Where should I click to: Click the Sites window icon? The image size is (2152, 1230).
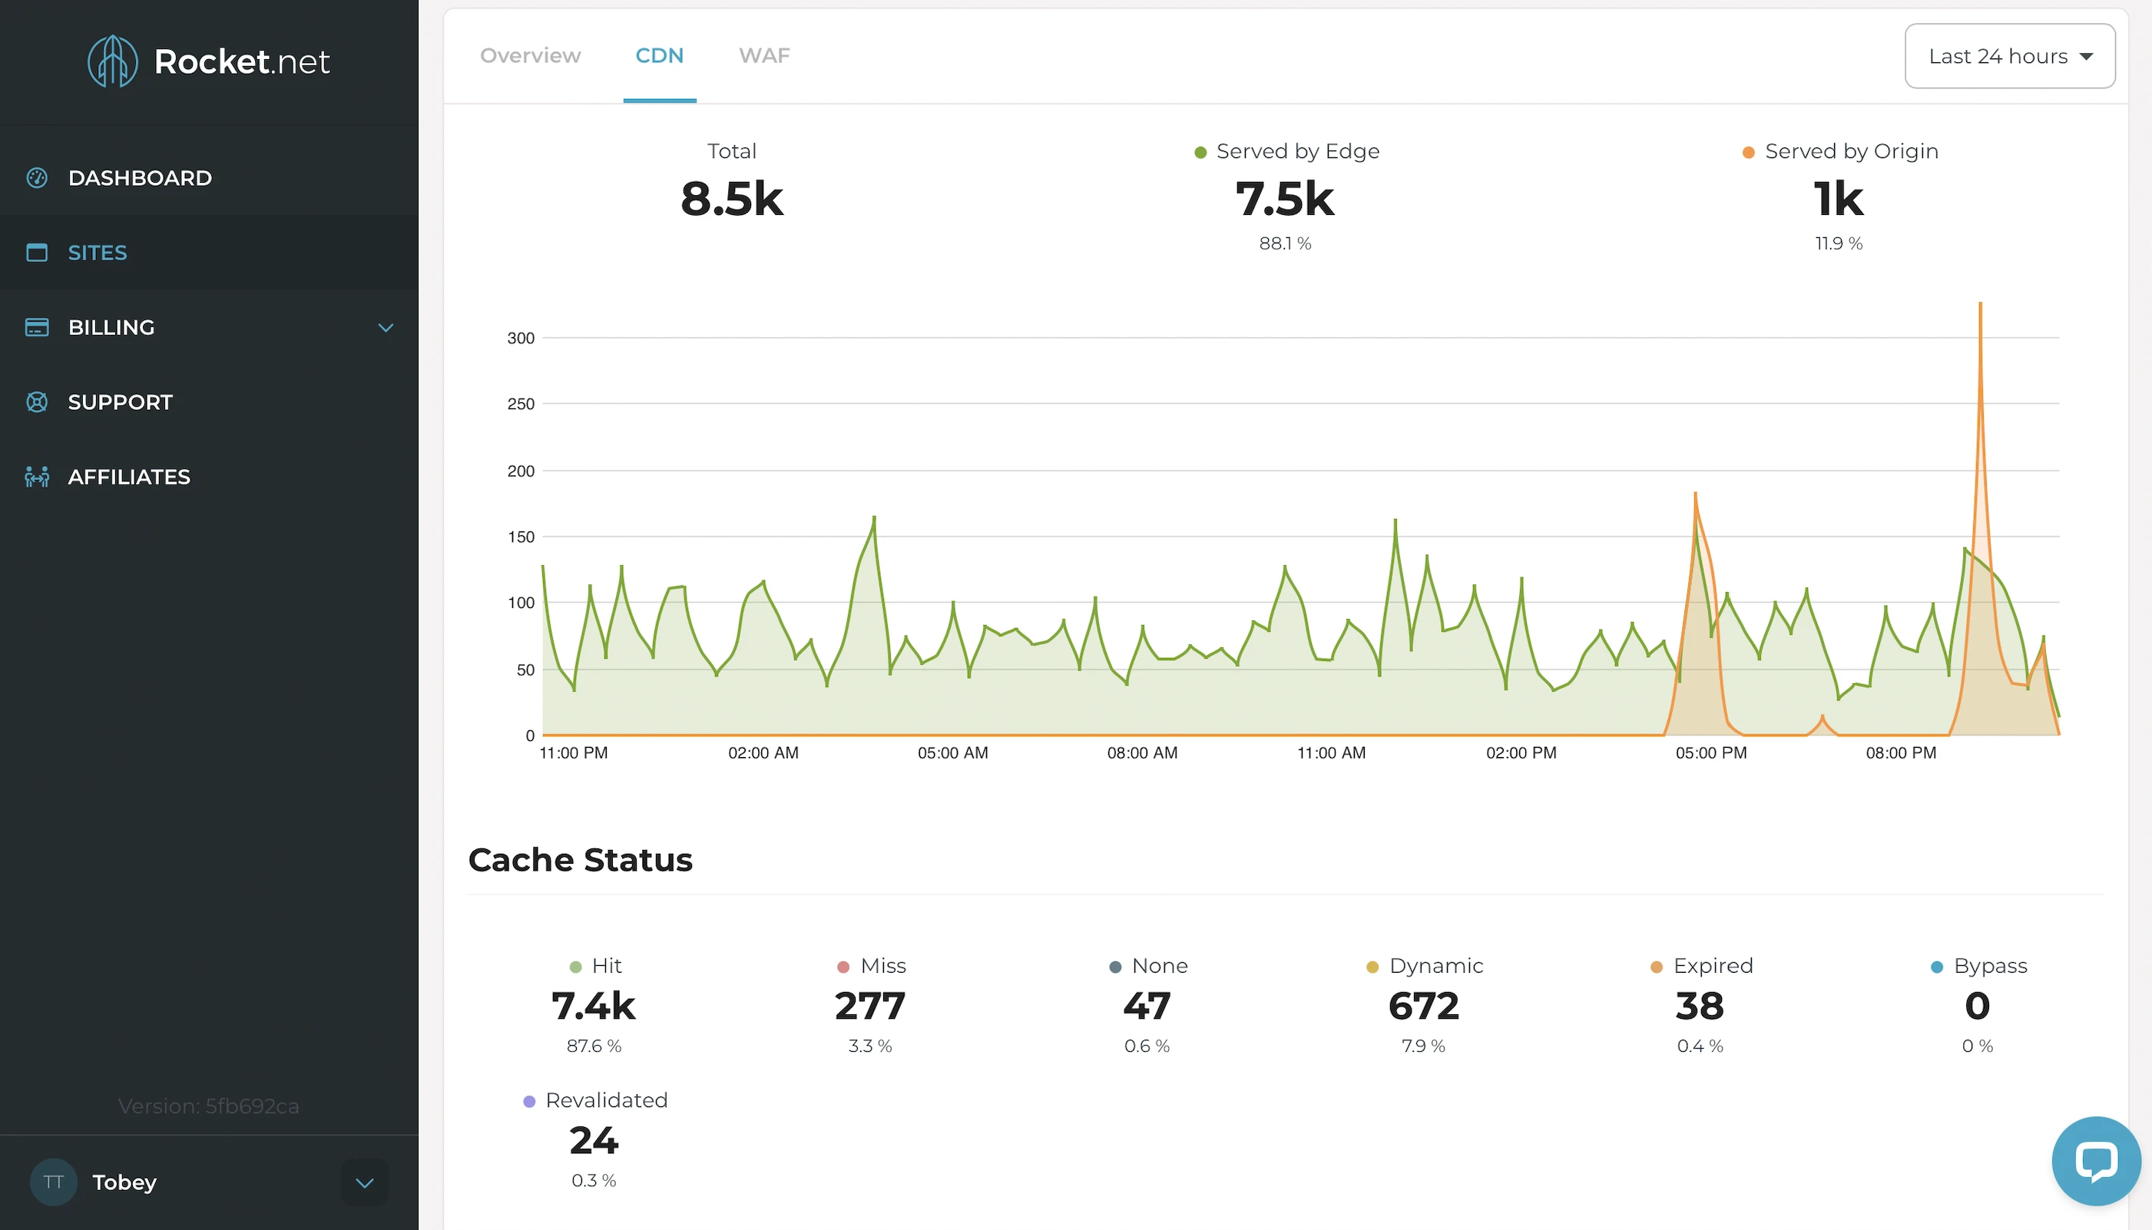point(37,253)
